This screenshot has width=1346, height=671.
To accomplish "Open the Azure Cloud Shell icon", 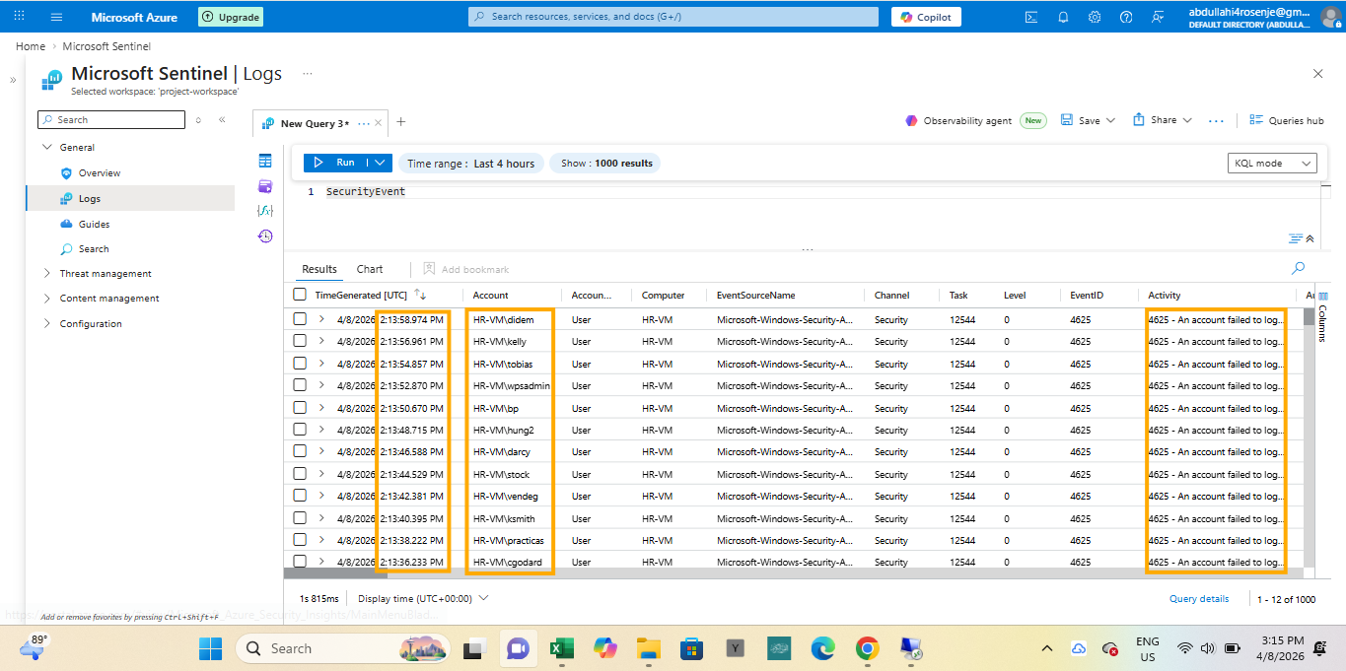I will tap(1031, 17).
